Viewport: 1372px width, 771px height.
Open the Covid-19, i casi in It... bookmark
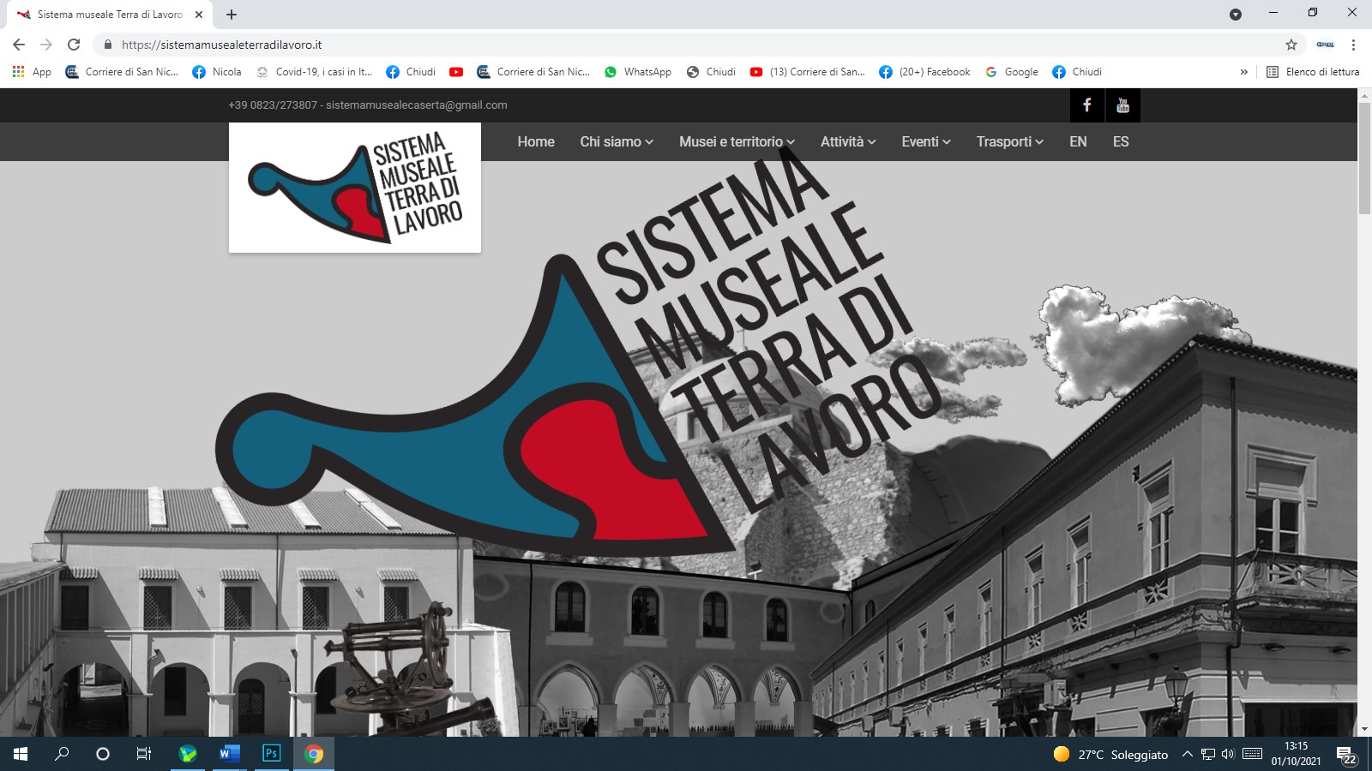(x=314, y=72)
